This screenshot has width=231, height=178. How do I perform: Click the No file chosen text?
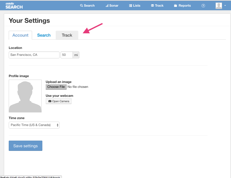78,87
